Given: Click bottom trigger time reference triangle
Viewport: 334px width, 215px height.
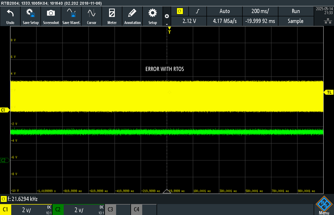Looking at the screenshot, I should 167,191.
